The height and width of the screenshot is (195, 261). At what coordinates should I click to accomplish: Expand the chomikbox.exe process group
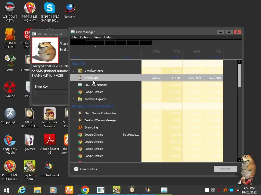tap(74, 71)
